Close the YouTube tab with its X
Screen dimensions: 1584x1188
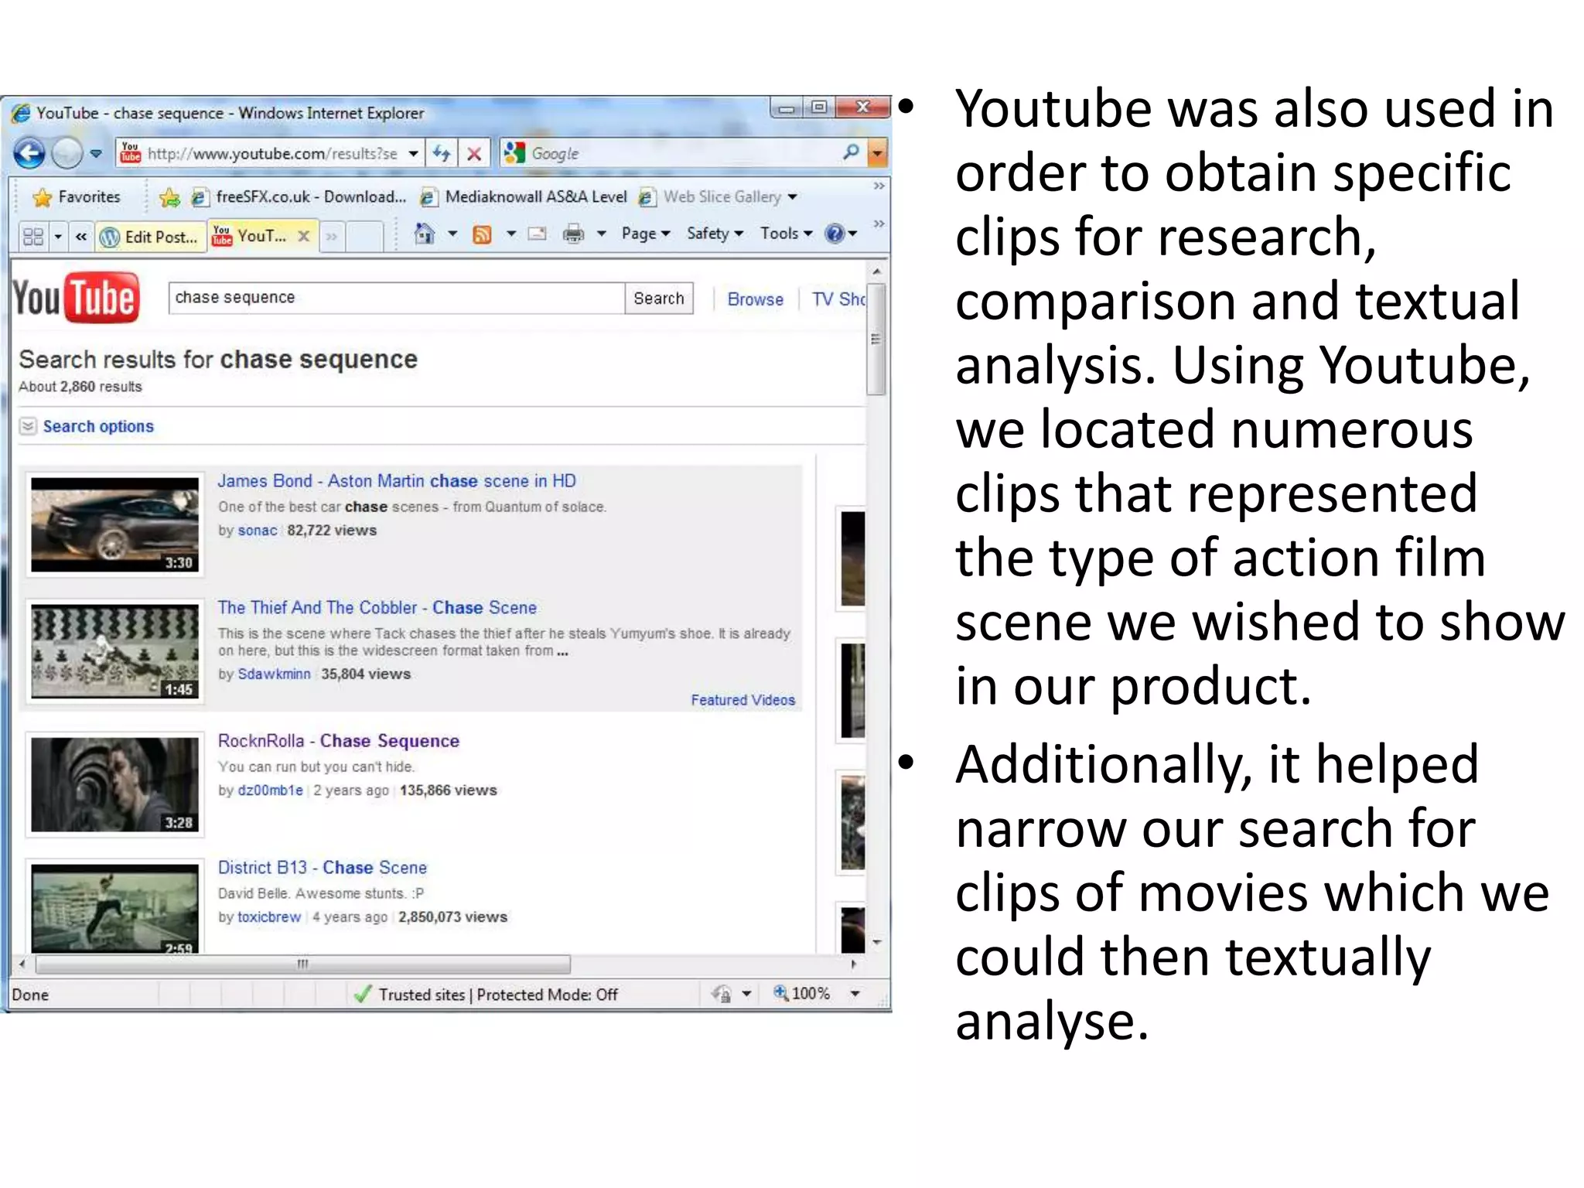[x=304, y=236]
